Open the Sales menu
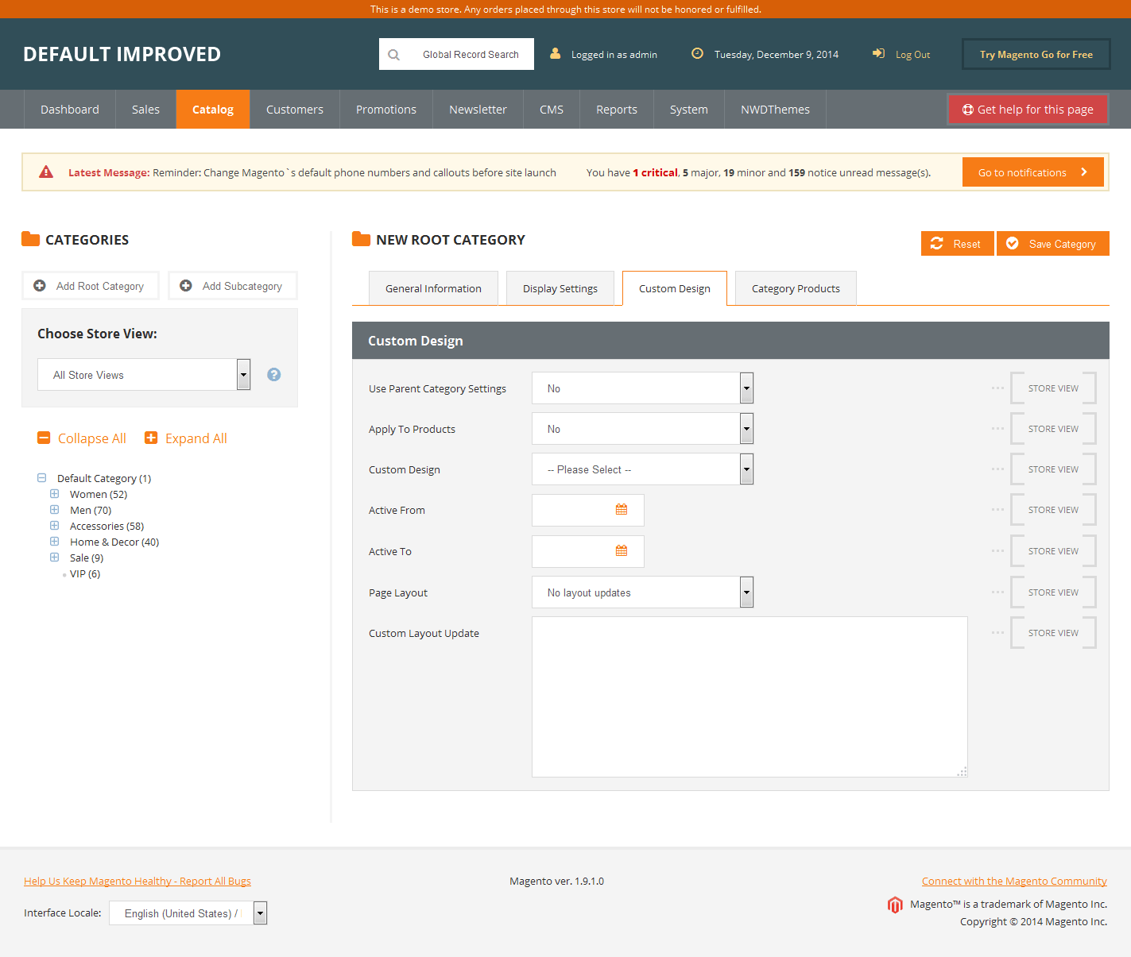Screen dimensions: 1131x957 [x=145, y=110]
